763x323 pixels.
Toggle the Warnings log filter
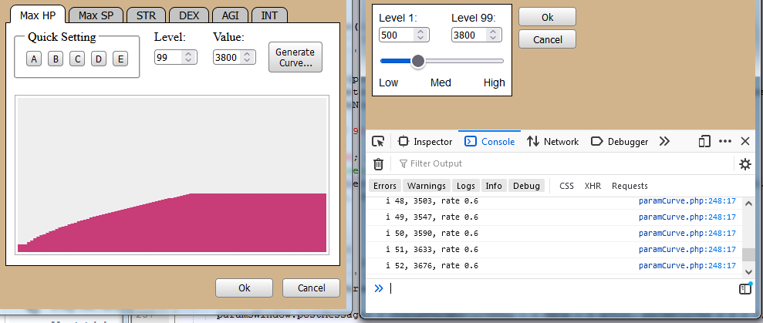point(426,186)
